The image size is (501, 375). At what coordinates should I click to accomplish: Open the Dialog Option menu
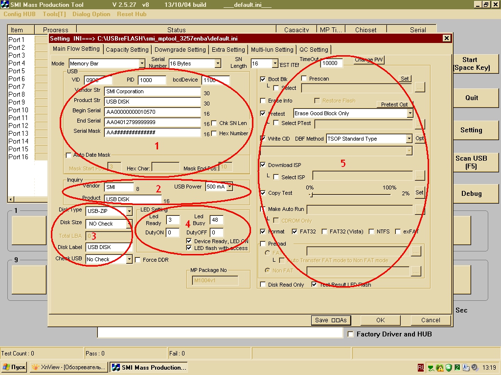[91, 14]
